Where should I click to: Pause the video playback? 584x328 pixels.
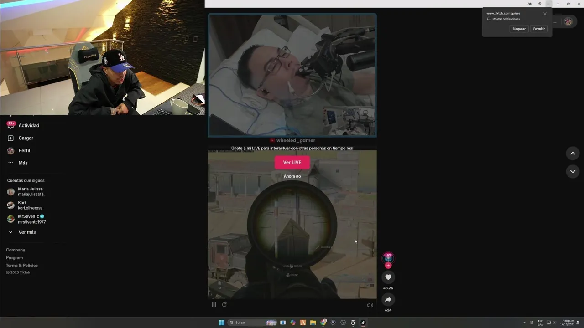tap(214, 305)
